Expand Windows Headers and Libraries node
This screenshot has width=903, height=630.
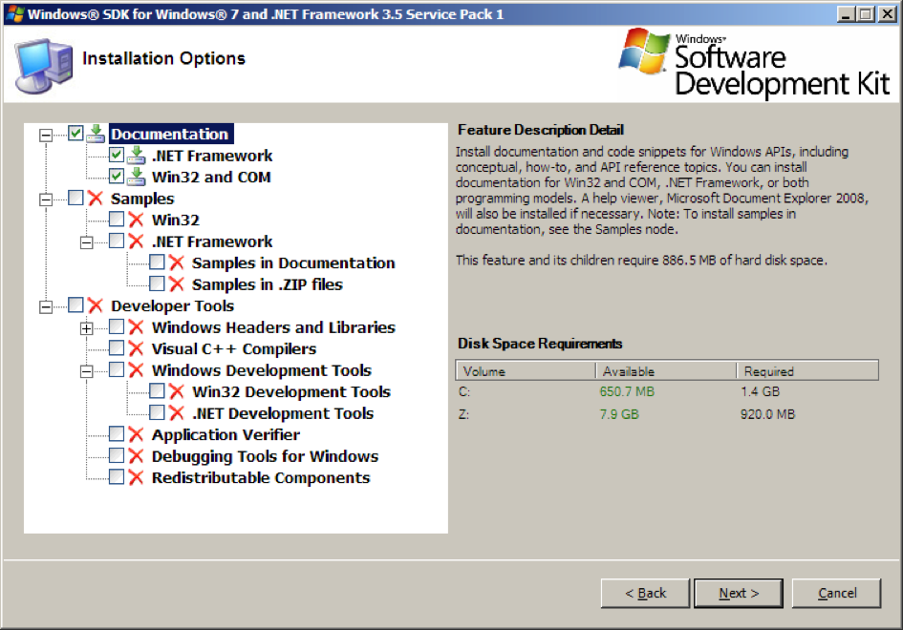pyautogui.click(x=86, y=328)
